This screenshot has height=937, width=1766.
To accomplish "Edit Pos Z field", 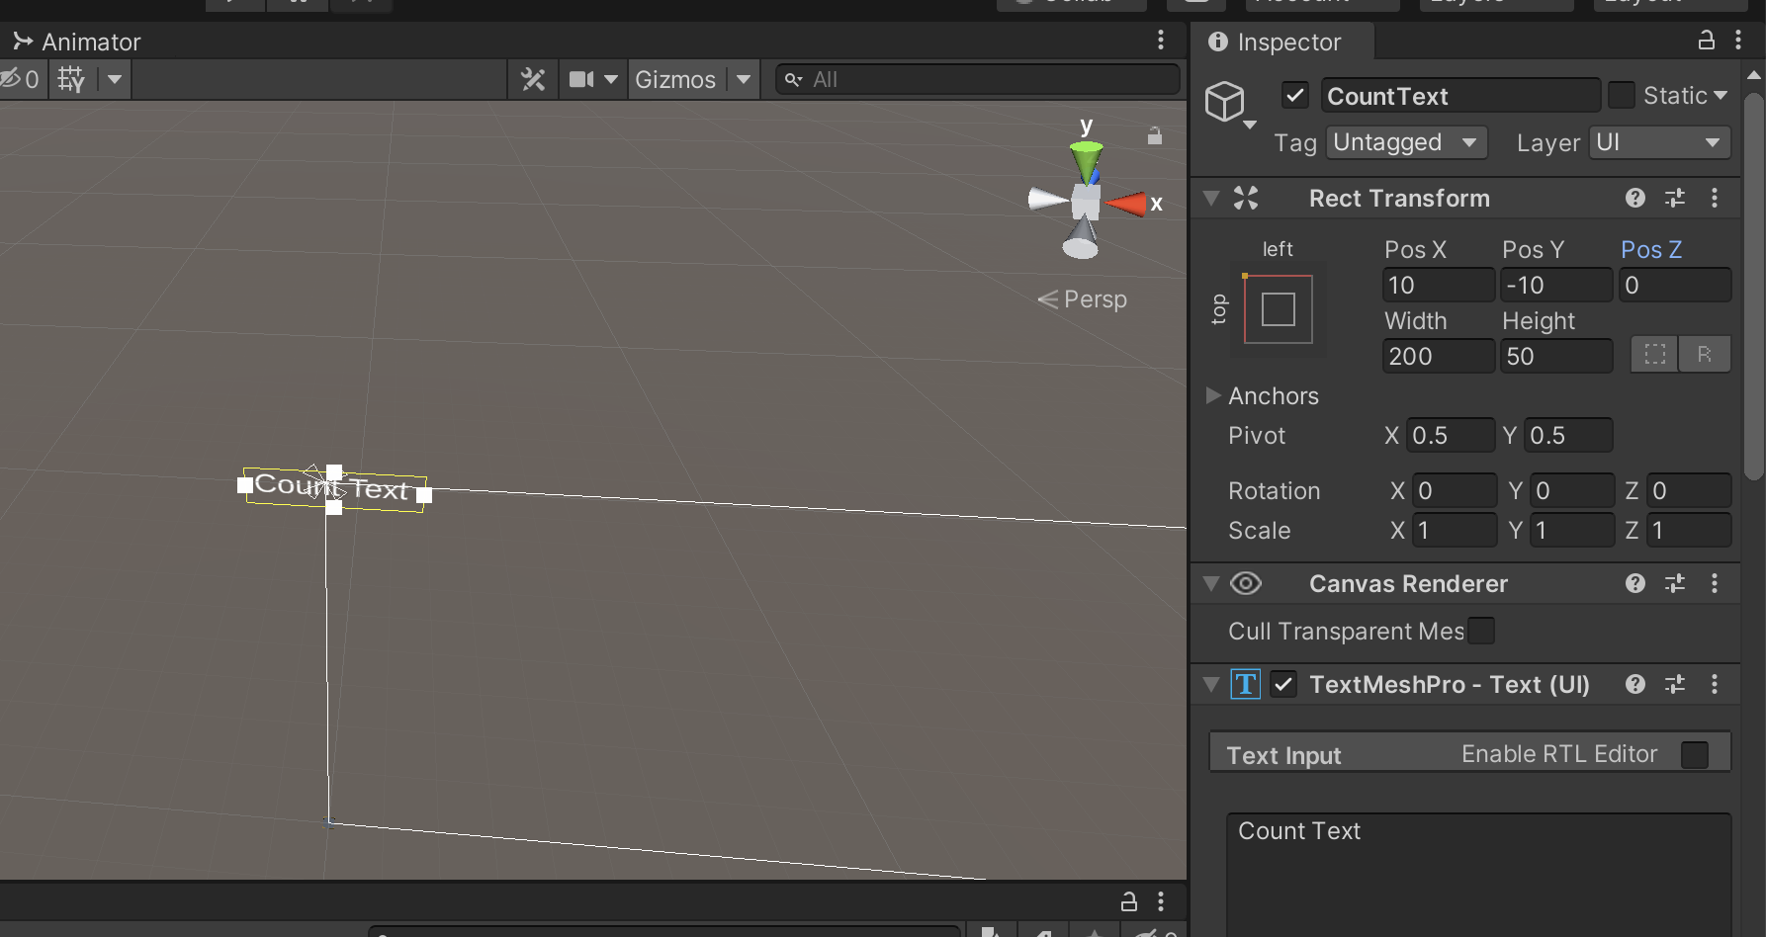I will (1675, 285).
